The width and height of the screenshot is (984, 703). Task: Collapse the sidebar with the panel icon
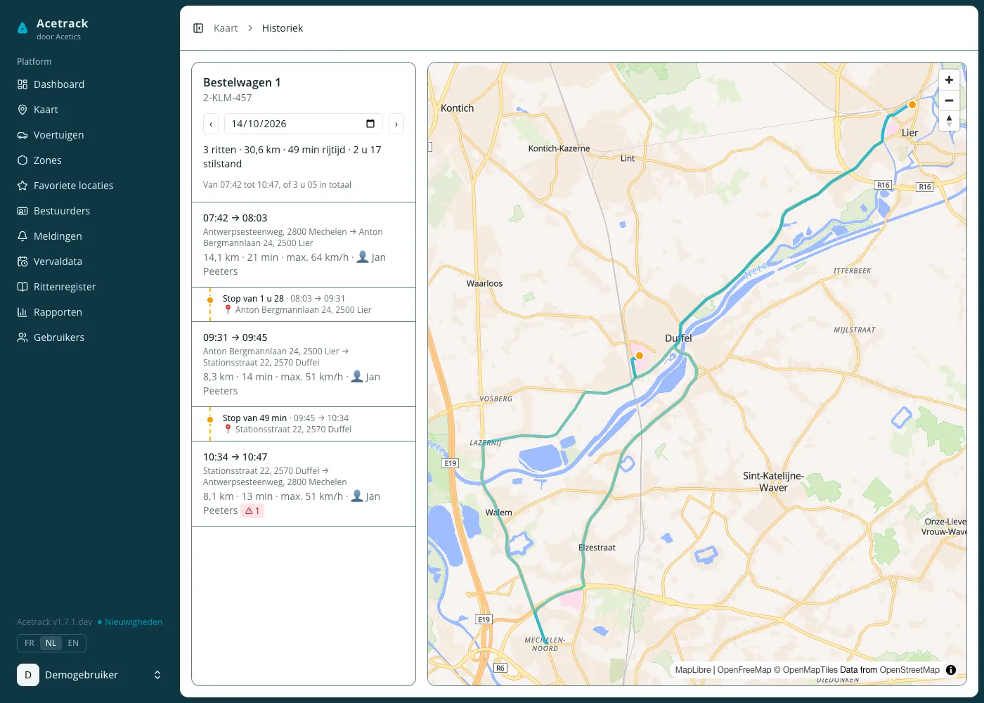click(x=198, y=28)
